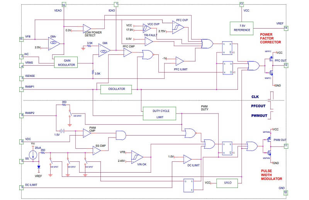Select pin 11 box at PWM OUT
The image size is (309, 200).
286,146
